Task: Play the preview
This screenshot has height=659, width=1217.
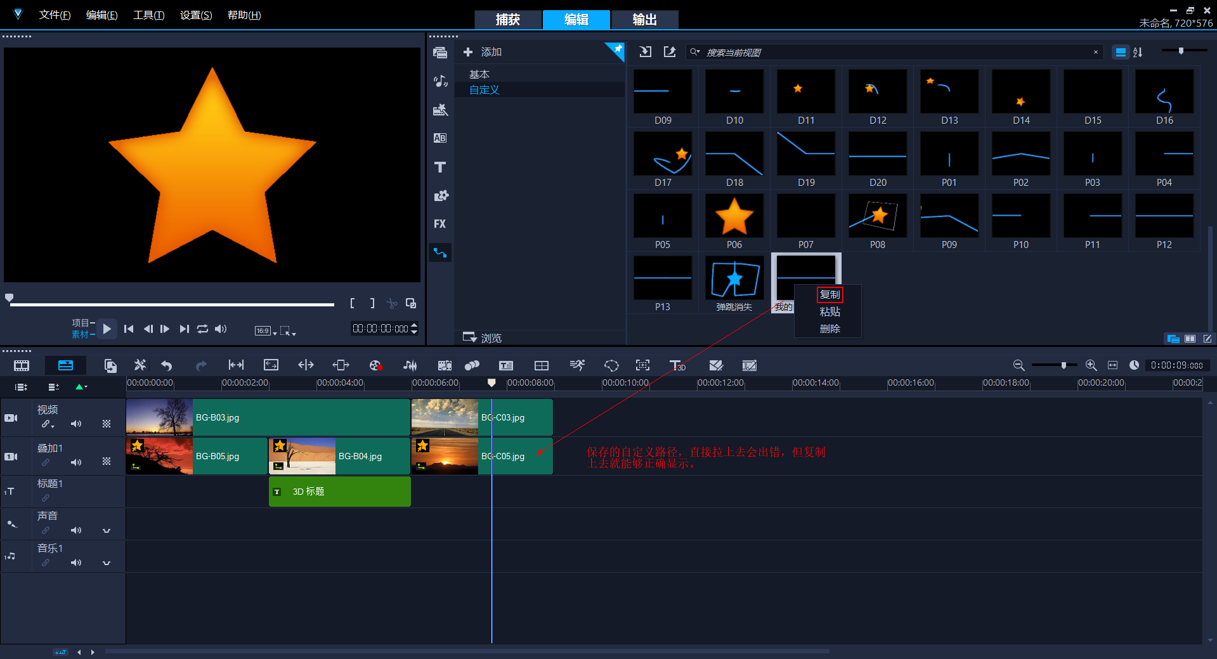Action: tap(107, 329)
